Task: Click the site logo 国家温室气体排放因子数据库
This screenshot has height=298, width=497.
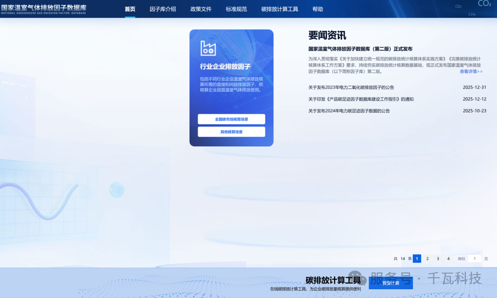Action: coord(44,9)
